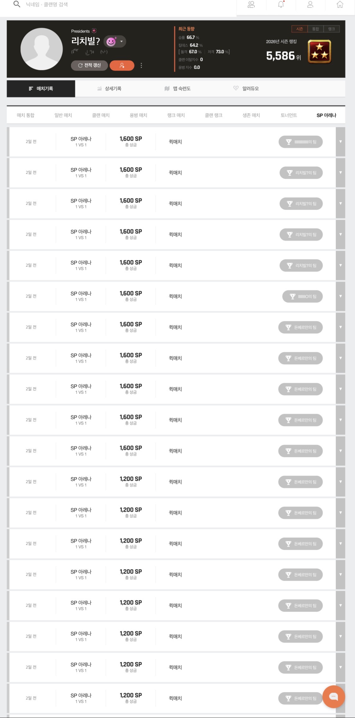Go to home via house icon
The width and height of the screenshot is (355, 718).
coord(340,5)
